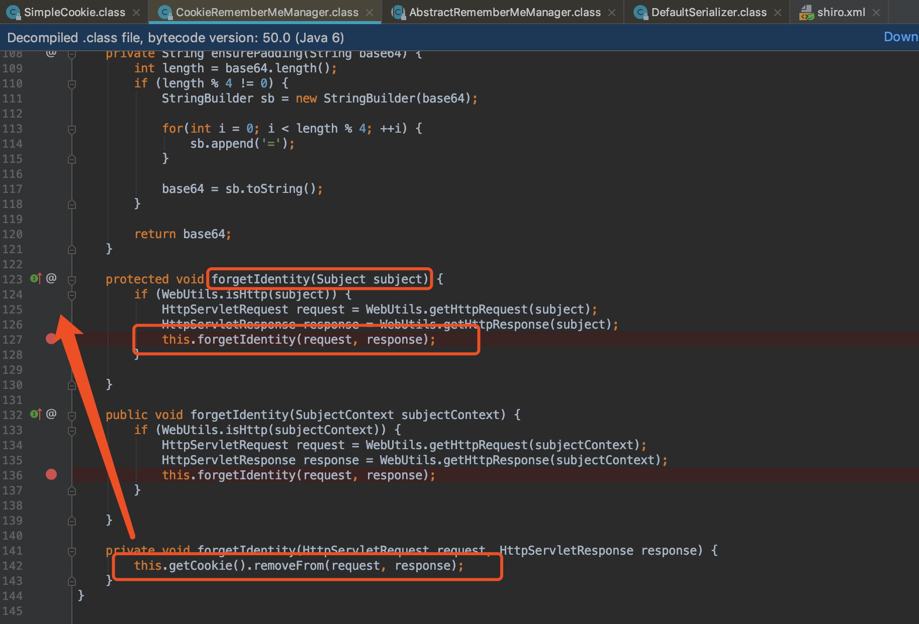The image size is (919, 624).
Task: Collapse the if block at line 133
Action: pyautogui.click(x=72, y=431)
